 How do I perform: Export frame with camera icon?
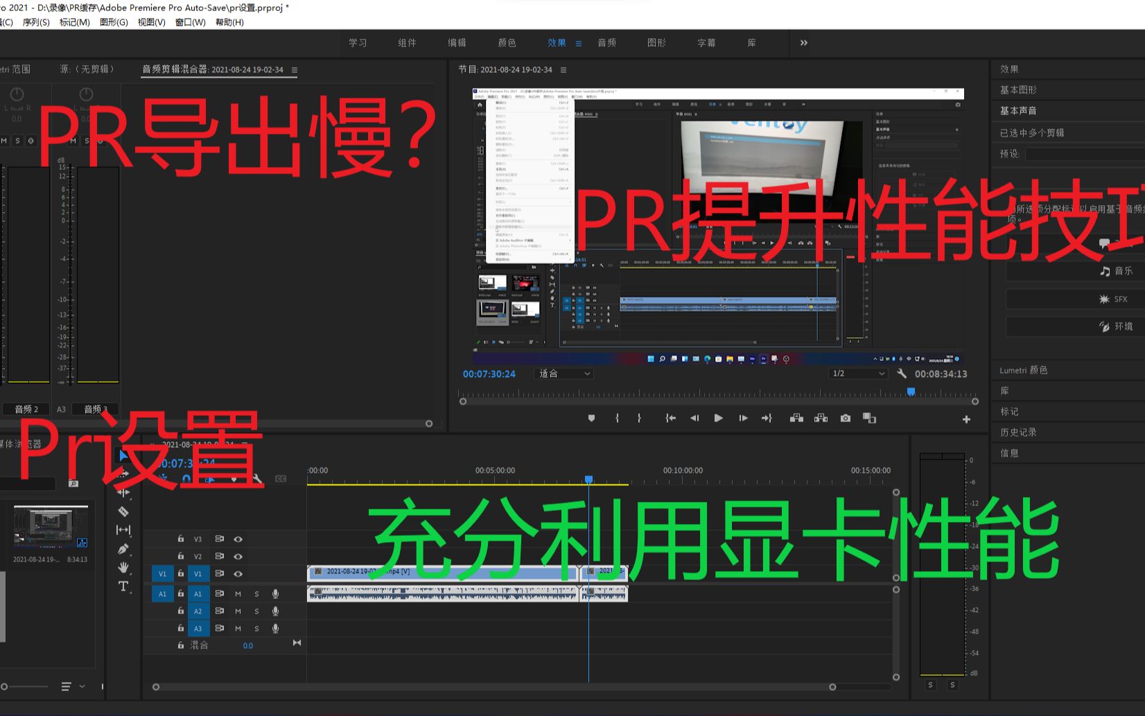pos(846,418)
